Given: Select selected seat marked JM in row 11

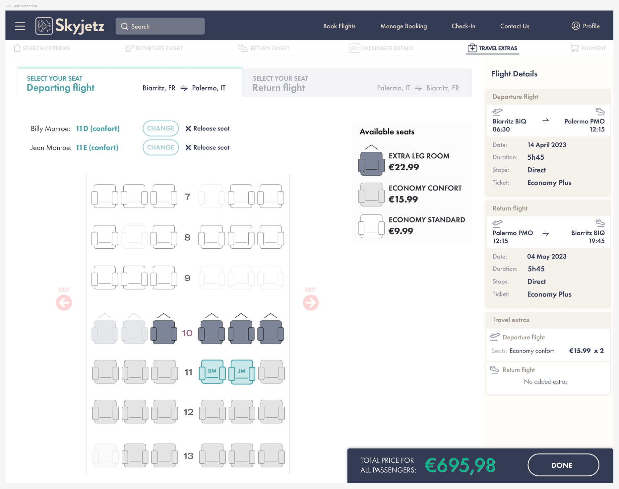Looking at the screenshot, I should (x=242, y=372).
